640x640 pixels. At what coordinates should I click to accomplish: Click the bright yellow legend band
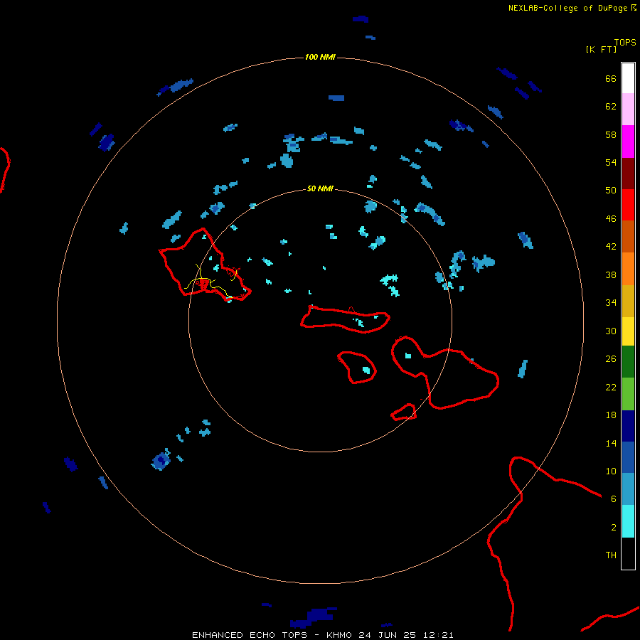click(x=628, y=331)
